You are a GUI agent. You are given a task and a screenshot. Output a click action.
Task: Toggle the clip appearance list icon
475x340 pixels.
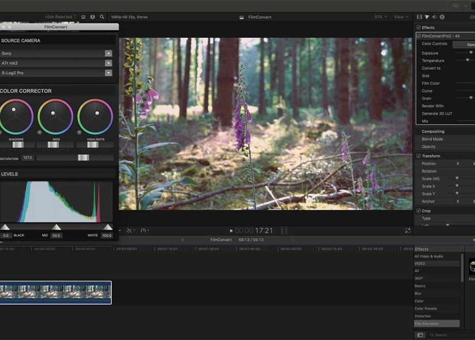(x=83, y=17)
